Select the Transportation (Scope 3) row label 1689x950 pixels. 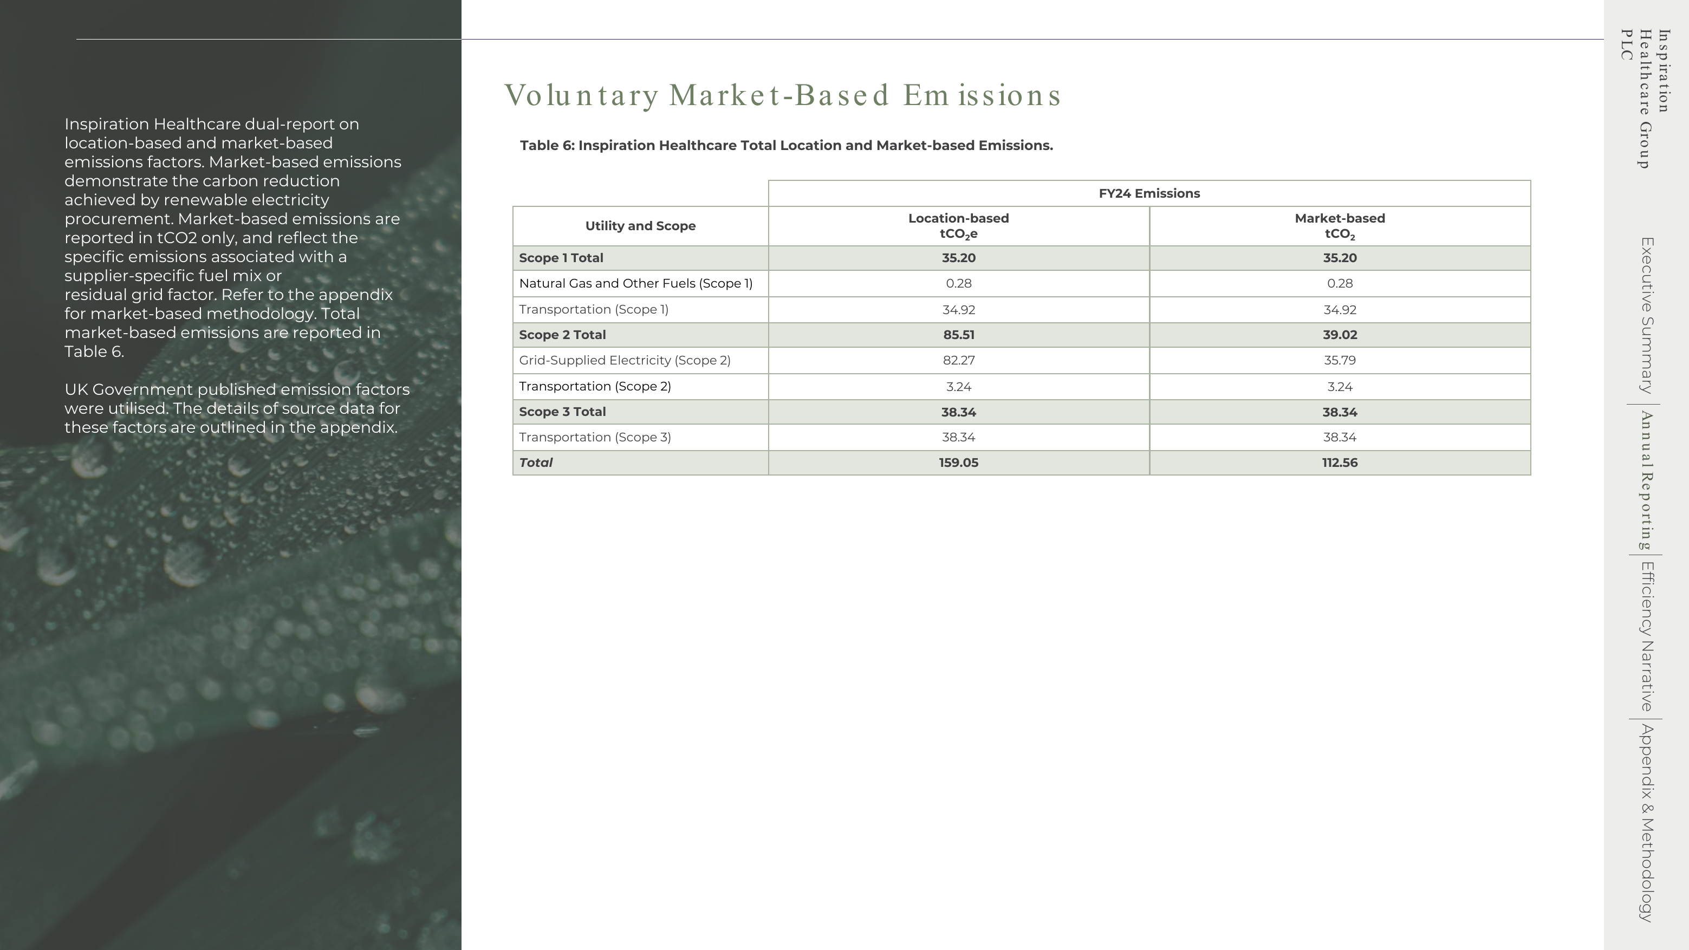tap(595, 437)
